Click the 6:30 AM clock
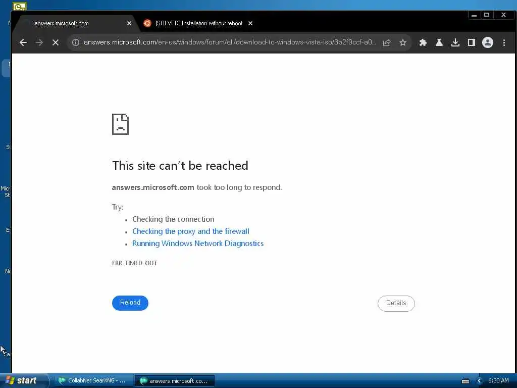 click(x=498, y=381)
